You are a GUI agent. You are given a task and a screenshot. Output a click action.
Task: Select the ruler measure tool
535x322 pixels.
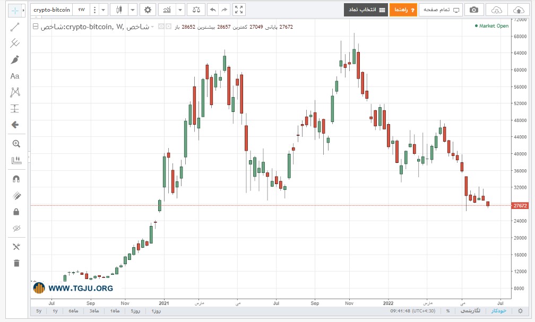click(x=16, y=160)
